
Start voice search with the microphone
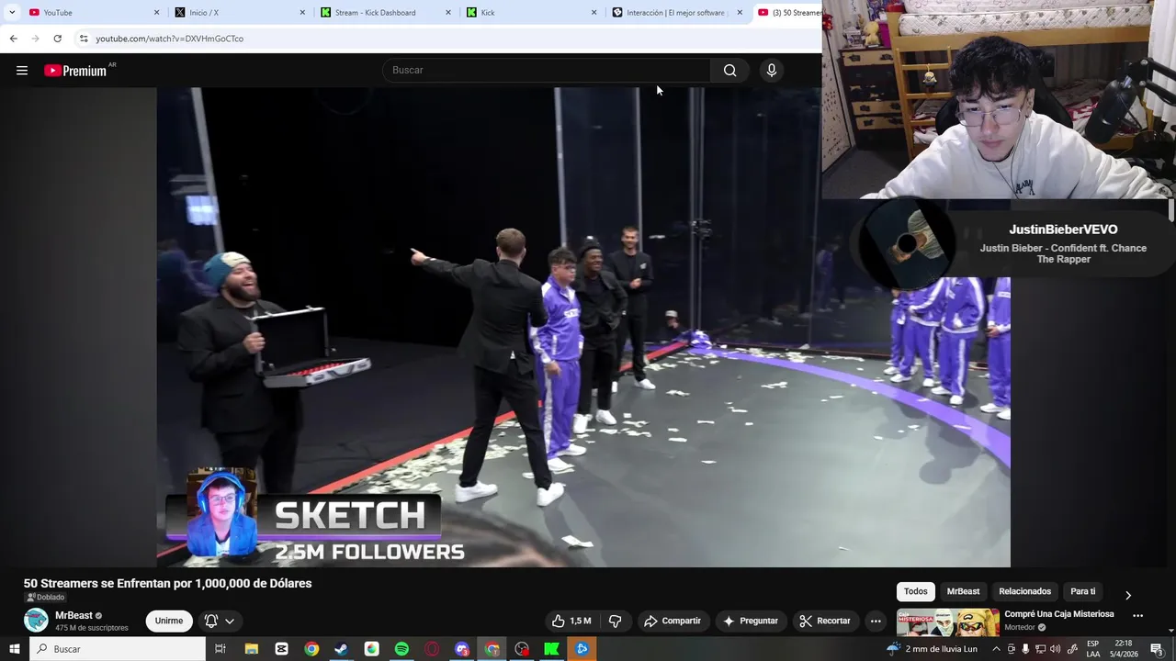772,71
